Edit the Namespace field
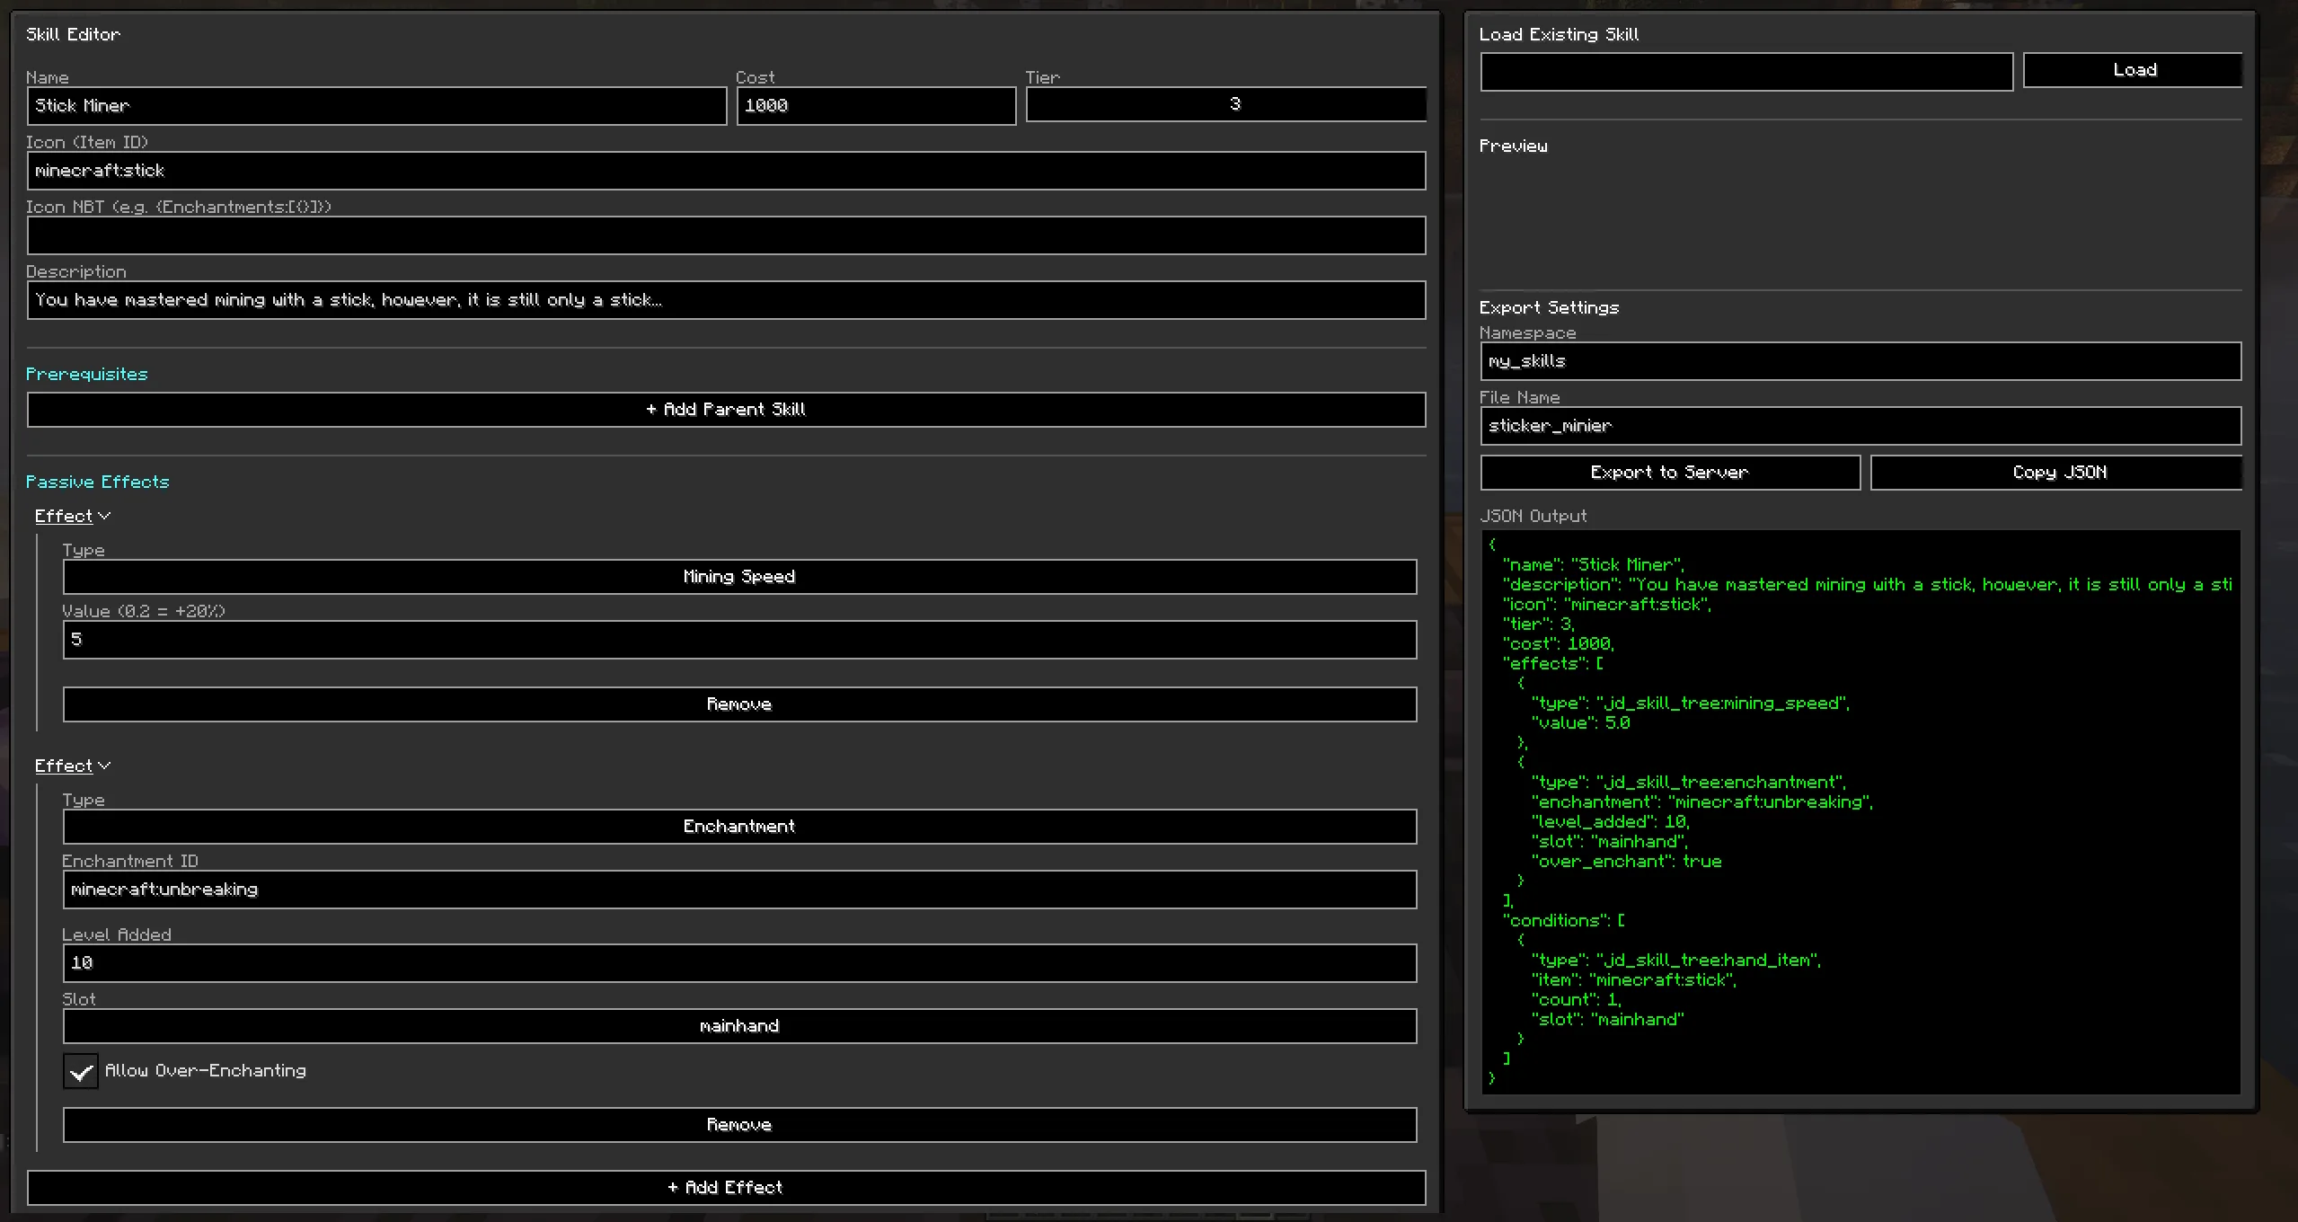The height and width of the screenshot is (1222, 2298). [x=1860, y=361]
